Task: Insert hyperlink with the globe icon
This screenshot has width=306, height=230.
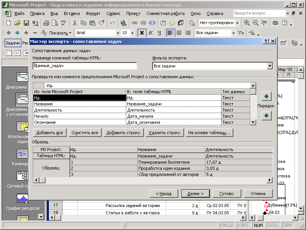Action: (123, 23)
